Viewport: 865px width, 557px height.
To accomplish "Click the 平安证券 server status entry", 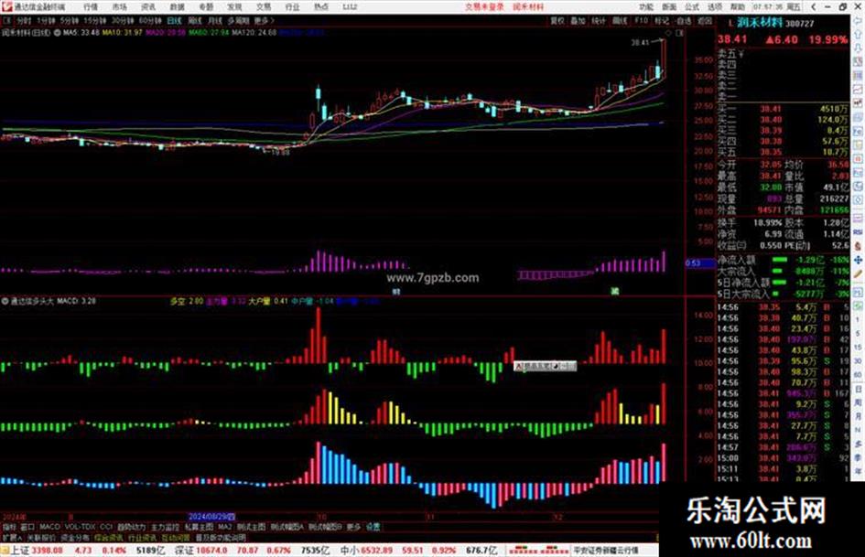I will coord(606,550).
